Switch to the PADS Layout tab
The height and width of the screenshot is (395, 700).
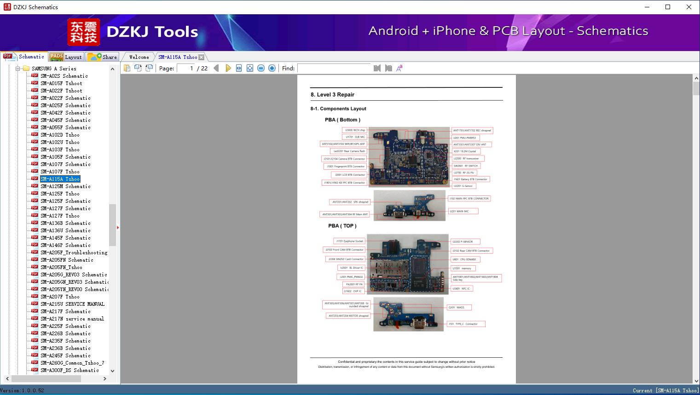(x=65, y=57)
